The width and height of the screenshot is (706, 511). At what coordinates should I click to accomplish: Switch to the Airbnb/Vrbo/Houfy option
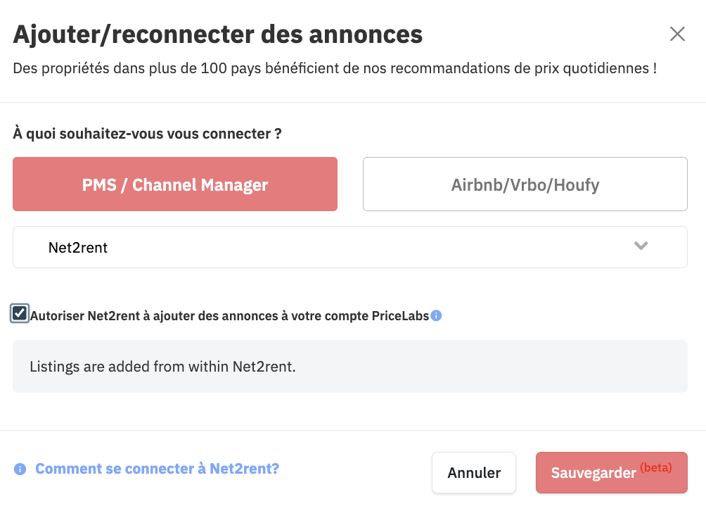pos(525,184)
